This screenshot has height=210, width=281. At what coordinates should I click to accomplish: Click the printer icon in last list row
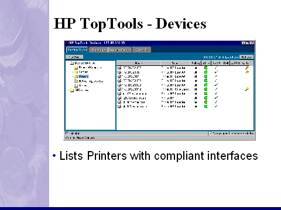pos(119,106)
